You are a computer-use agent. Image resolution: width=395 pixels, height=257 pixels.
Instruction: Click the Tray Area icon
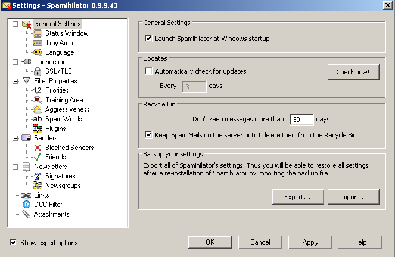(x=38, y=43)
